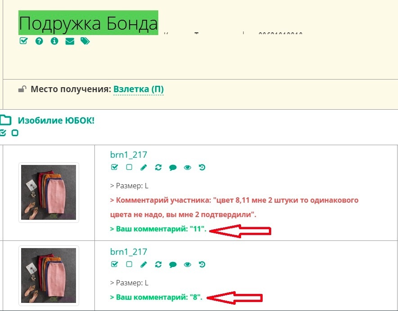Open the Изобилие ЮБОК! purchase link
The width and height of the screenshot is (398, 311).
(56, 120)
